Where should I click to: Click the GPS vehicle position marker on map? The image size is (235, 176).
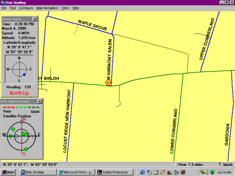[x=108, y=82]
